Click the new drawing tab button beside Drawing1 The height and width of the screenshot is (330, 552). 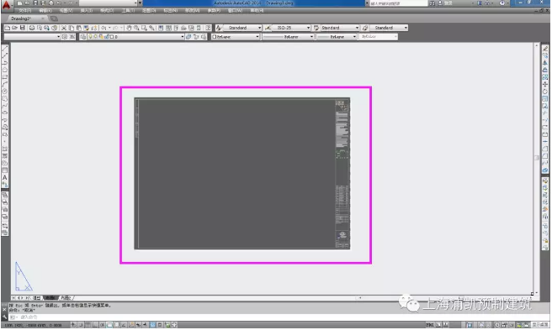(54, 18)
